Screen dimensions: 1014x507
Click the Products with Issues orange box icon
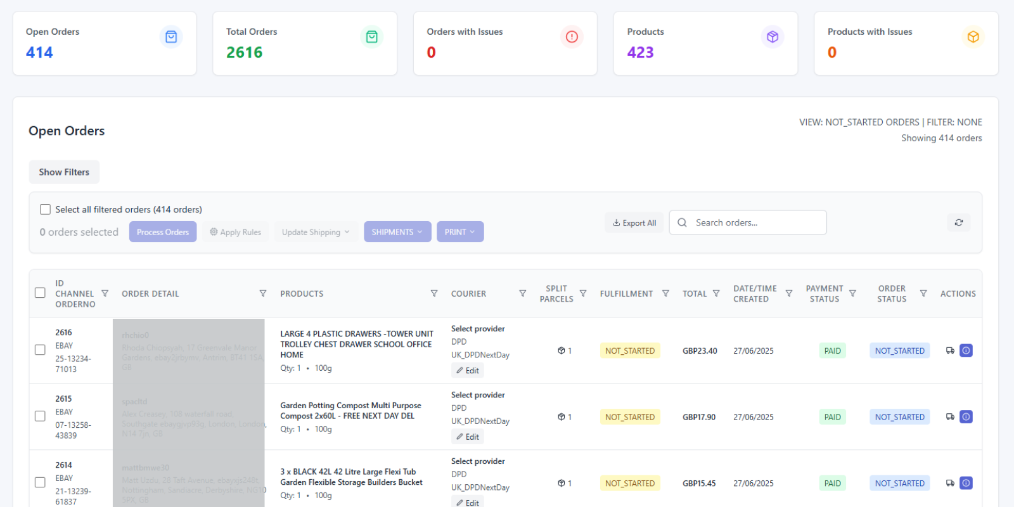(x=973, y=37)
